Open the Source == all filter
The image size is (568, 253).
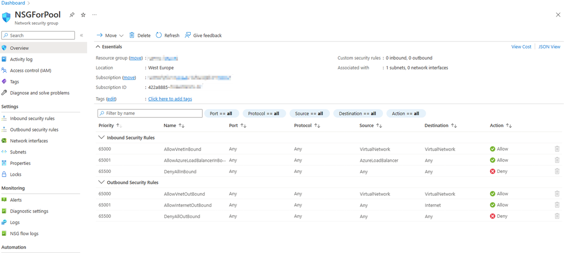click(309, 113)
